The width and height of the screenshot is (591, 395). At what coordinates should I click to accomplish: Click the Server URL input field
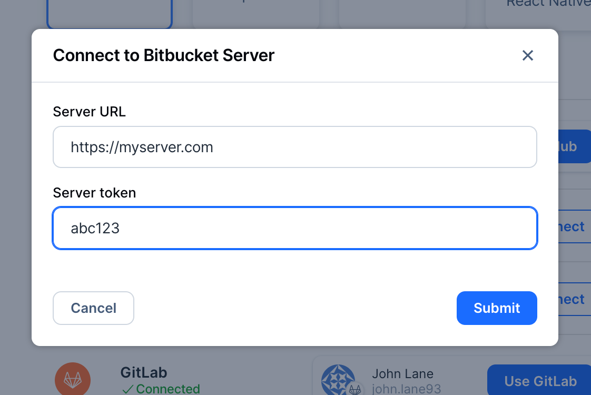pos(295,147)
